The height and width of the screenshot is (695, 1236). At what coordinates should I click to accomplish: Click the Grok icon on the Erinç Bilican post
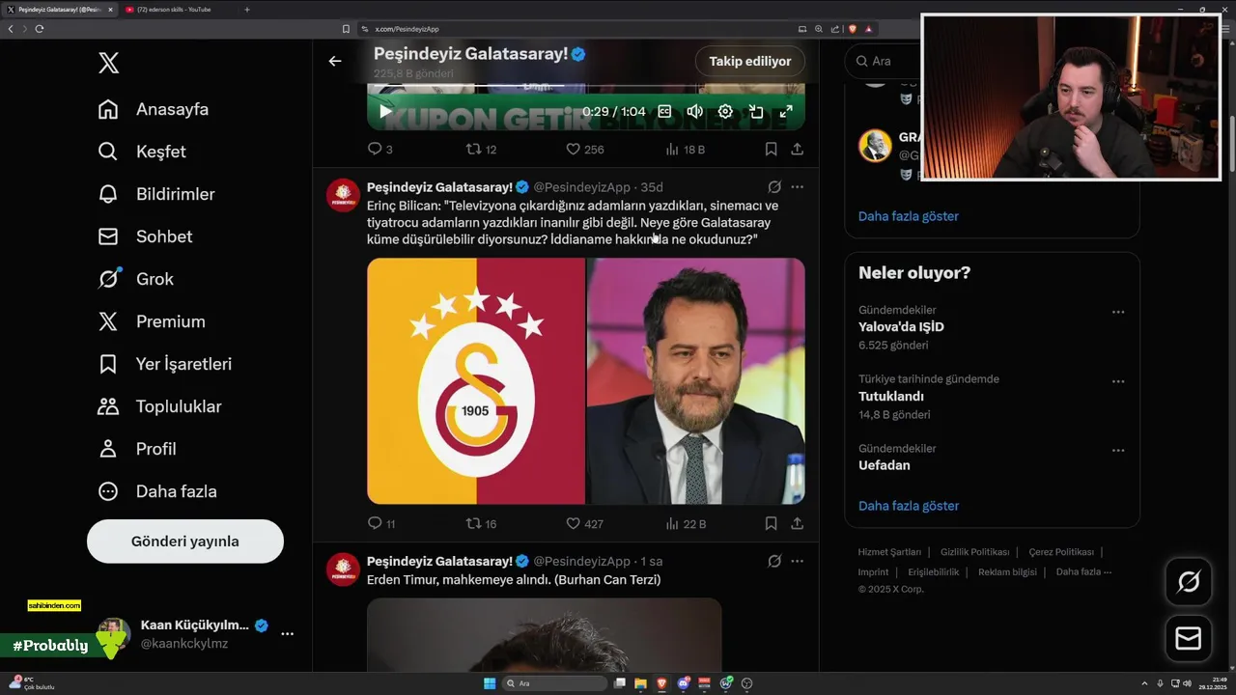[774, 187]
